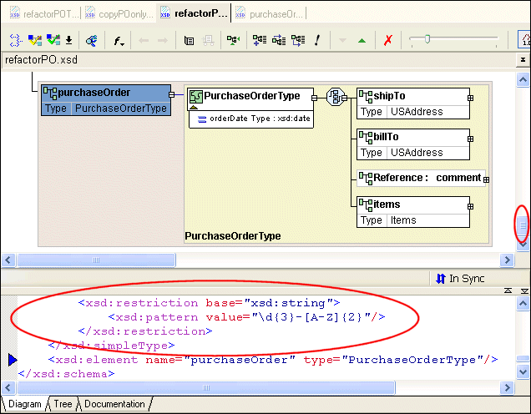Collapse the purchaseOrder element node
Screen dimensions: 531x414
pyautogui.click(x=173, y=95)
